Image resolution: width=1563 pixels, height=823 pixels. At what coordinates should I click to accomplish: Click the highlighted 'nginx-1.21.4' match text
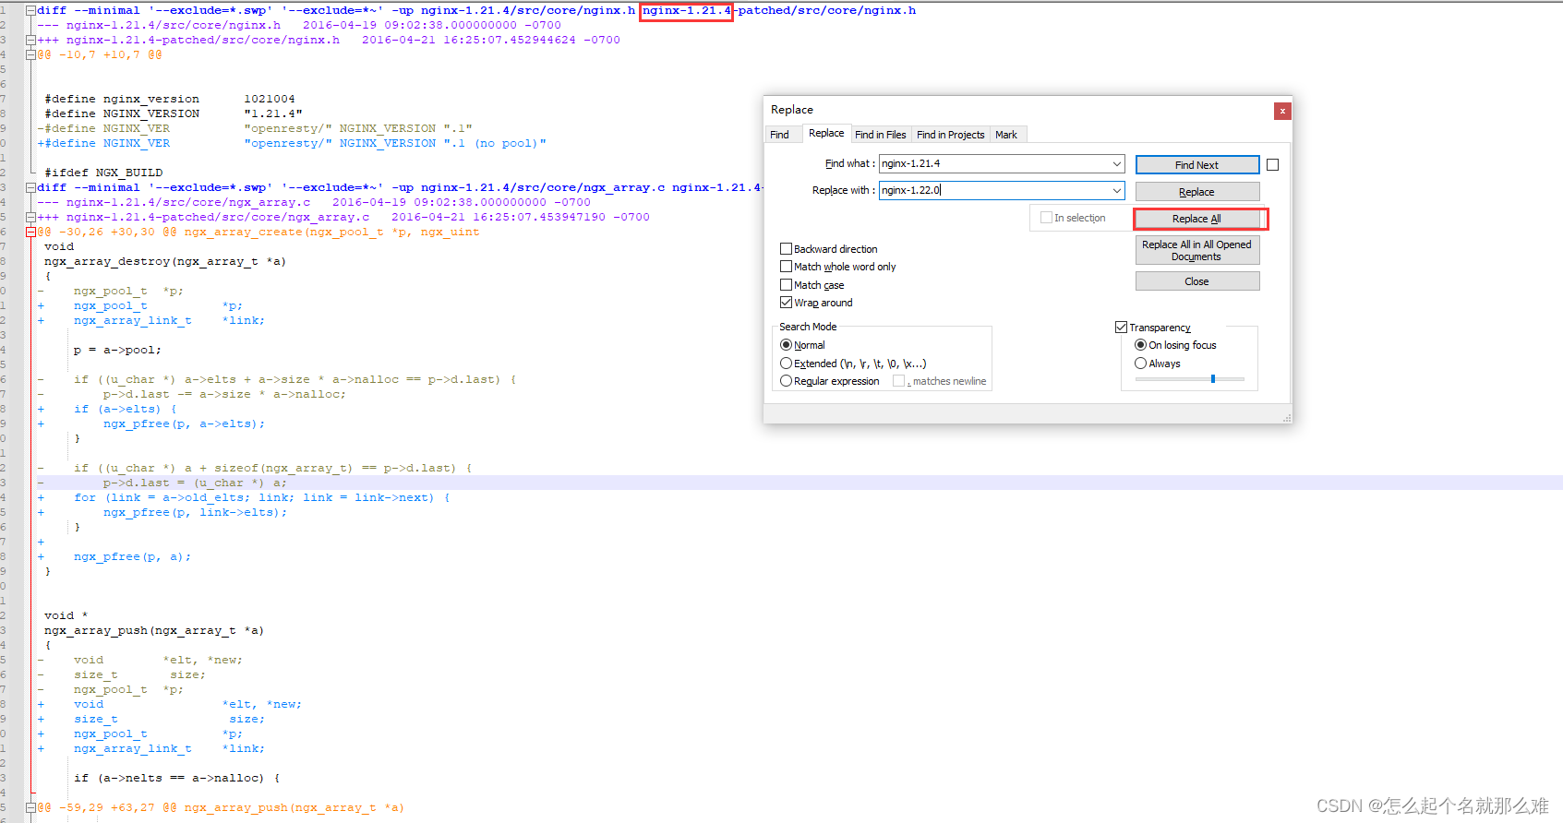pos(687,10)
